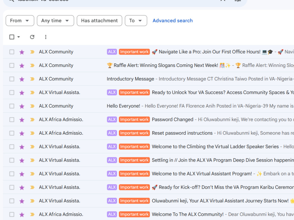Unstar Welcome to ALX Virtual Assistant Program email
The image size is (294, 220).
click(22, 174)
